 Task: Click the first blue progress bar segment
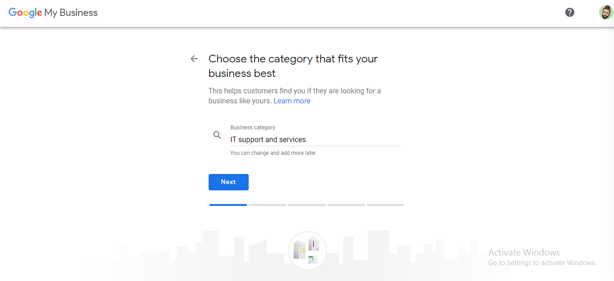pyautogui.click(x=228, y=204)
